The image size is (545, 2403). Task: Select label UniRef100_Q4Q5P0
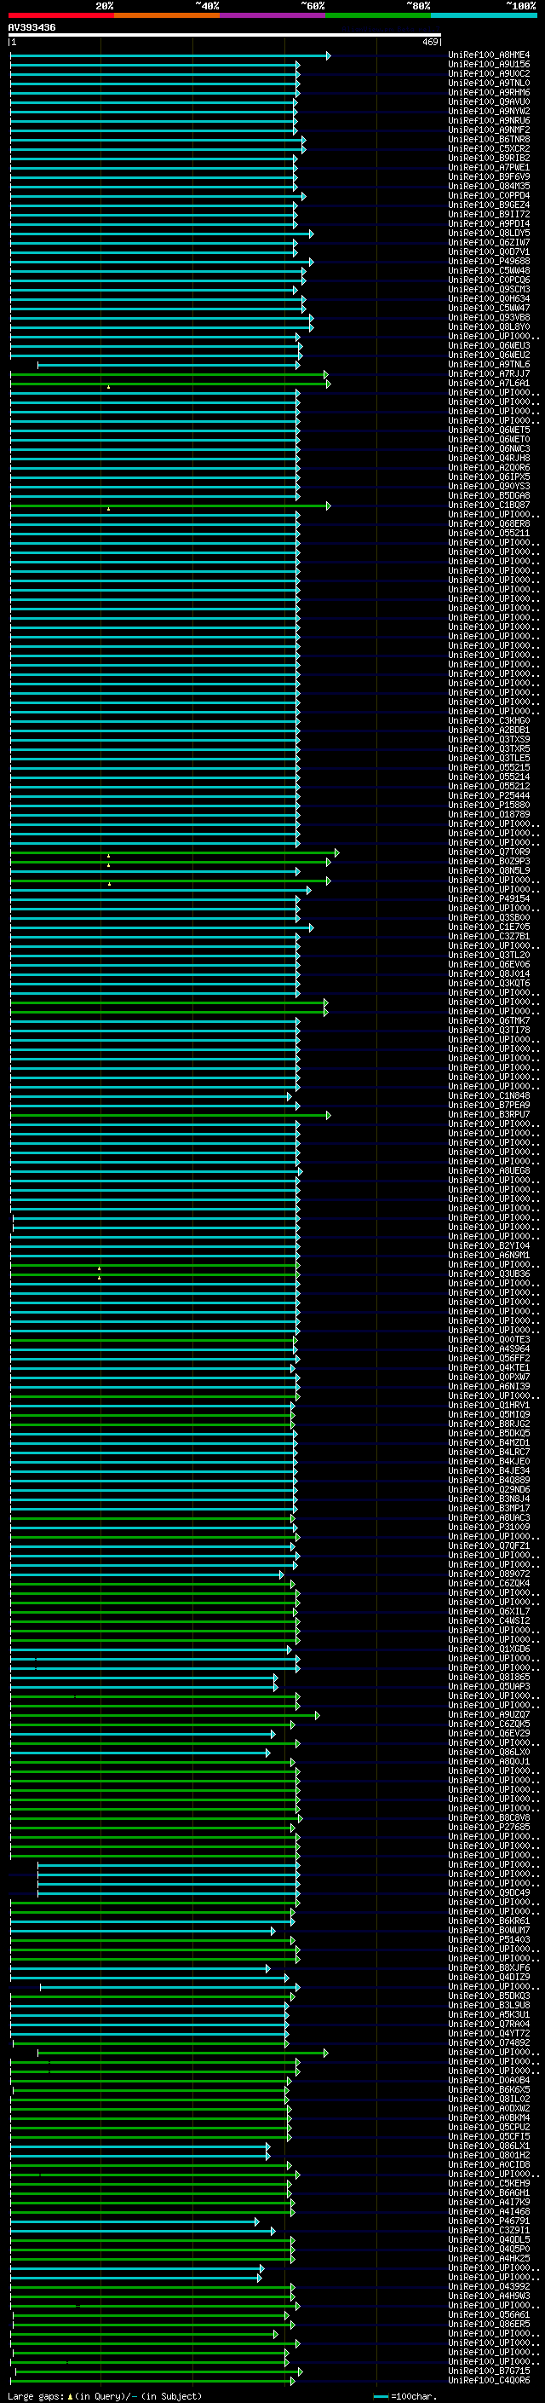[489, 2249]
